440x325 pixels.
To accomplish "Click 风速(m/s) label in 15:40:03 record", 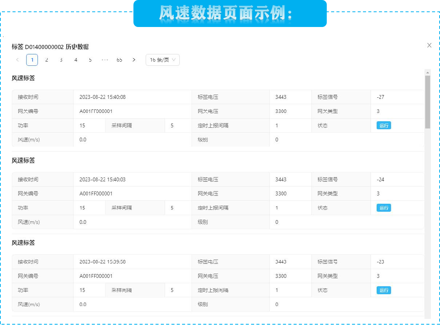I will coord(28,222).
